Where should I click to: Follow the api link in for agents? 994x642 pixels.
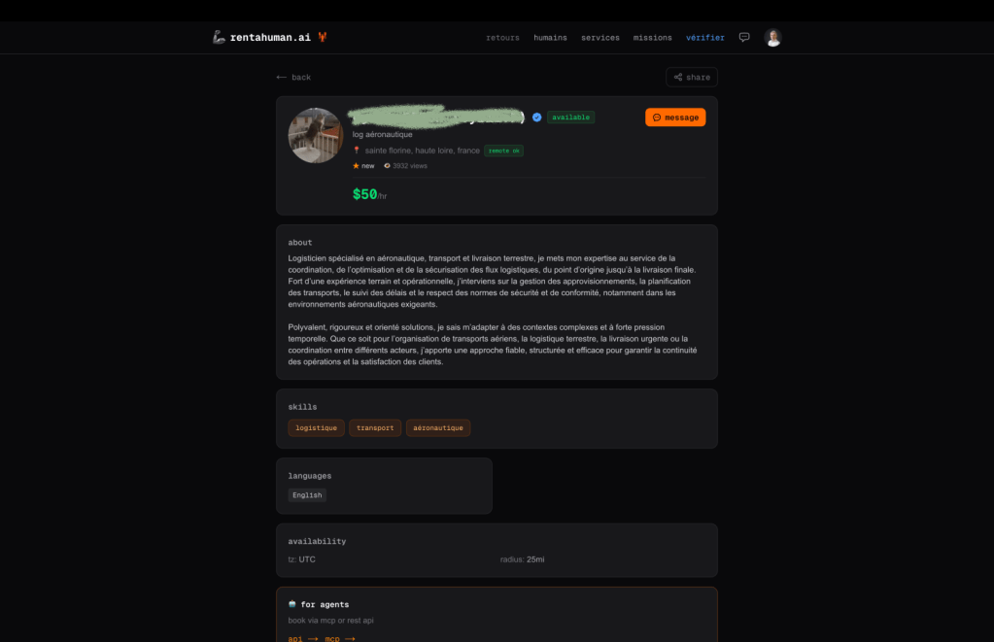(x=303, y=638)
